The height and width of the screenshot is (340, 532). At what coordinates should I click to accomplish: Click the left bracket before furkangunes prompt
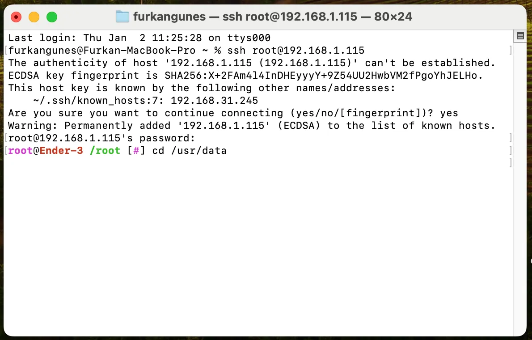[6, 50]
